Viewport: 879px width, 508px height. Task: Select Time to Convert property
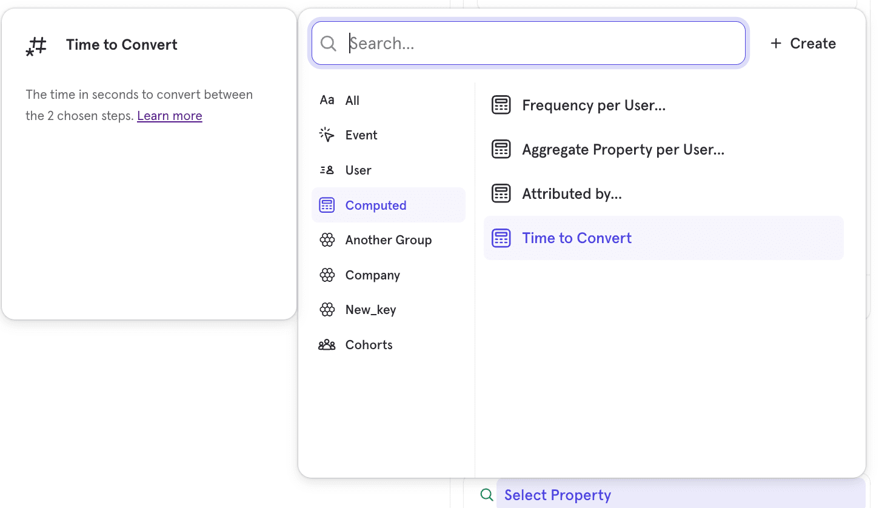(x=577, y=238)
